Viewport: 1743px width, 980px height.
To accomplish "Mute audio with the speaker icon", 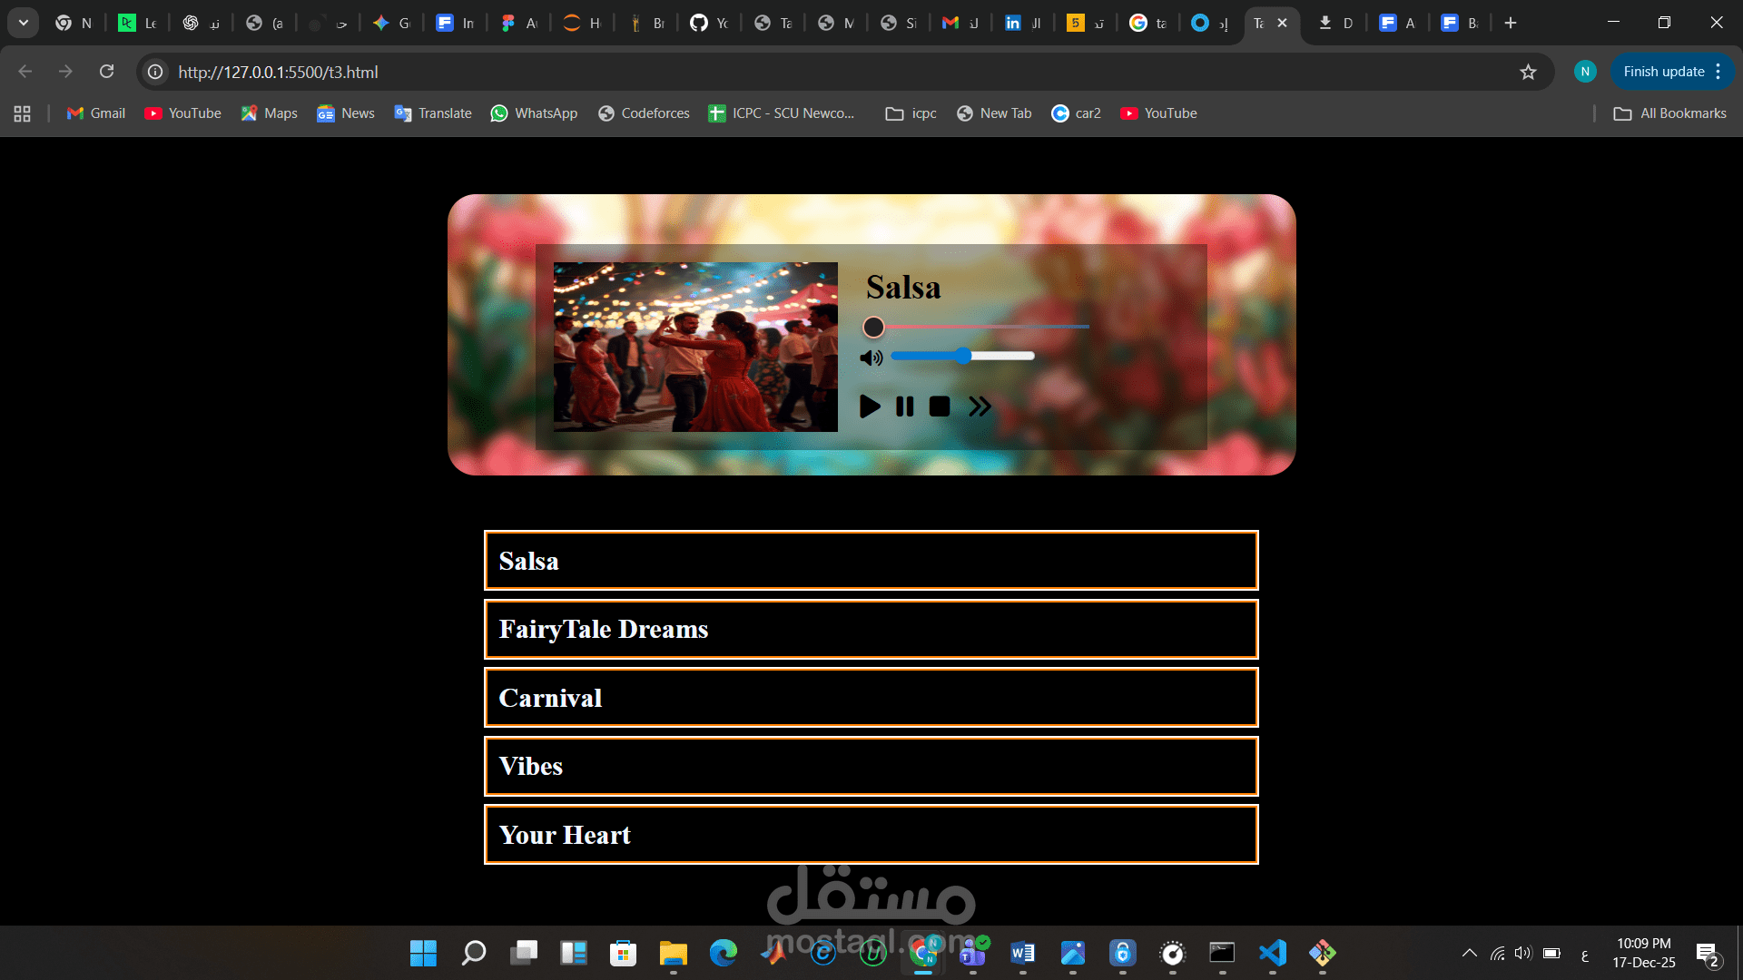I will (x=871, y=358).
